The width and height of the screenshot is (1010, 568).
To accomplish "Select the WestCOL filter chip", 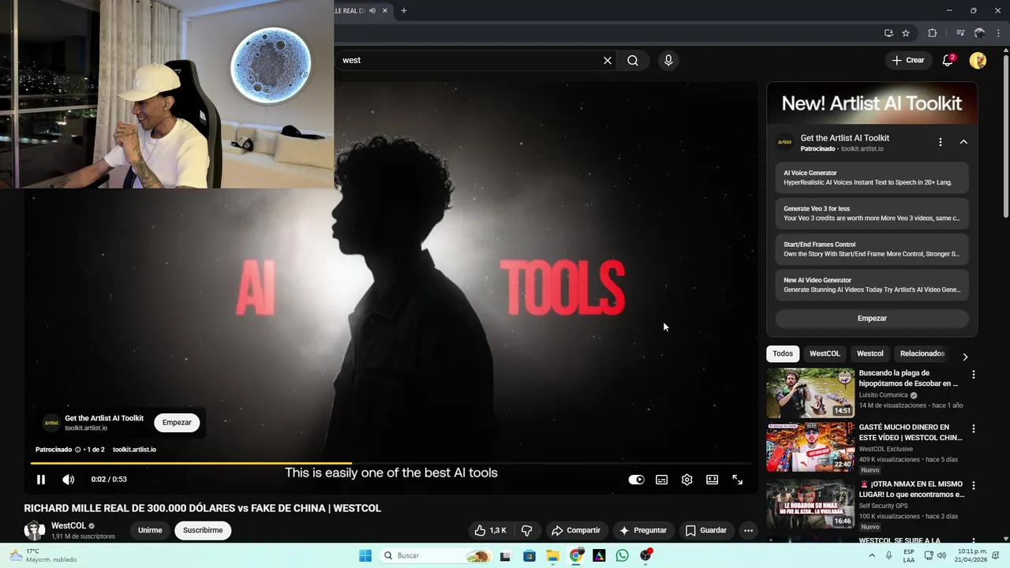I will click(825, 353).
